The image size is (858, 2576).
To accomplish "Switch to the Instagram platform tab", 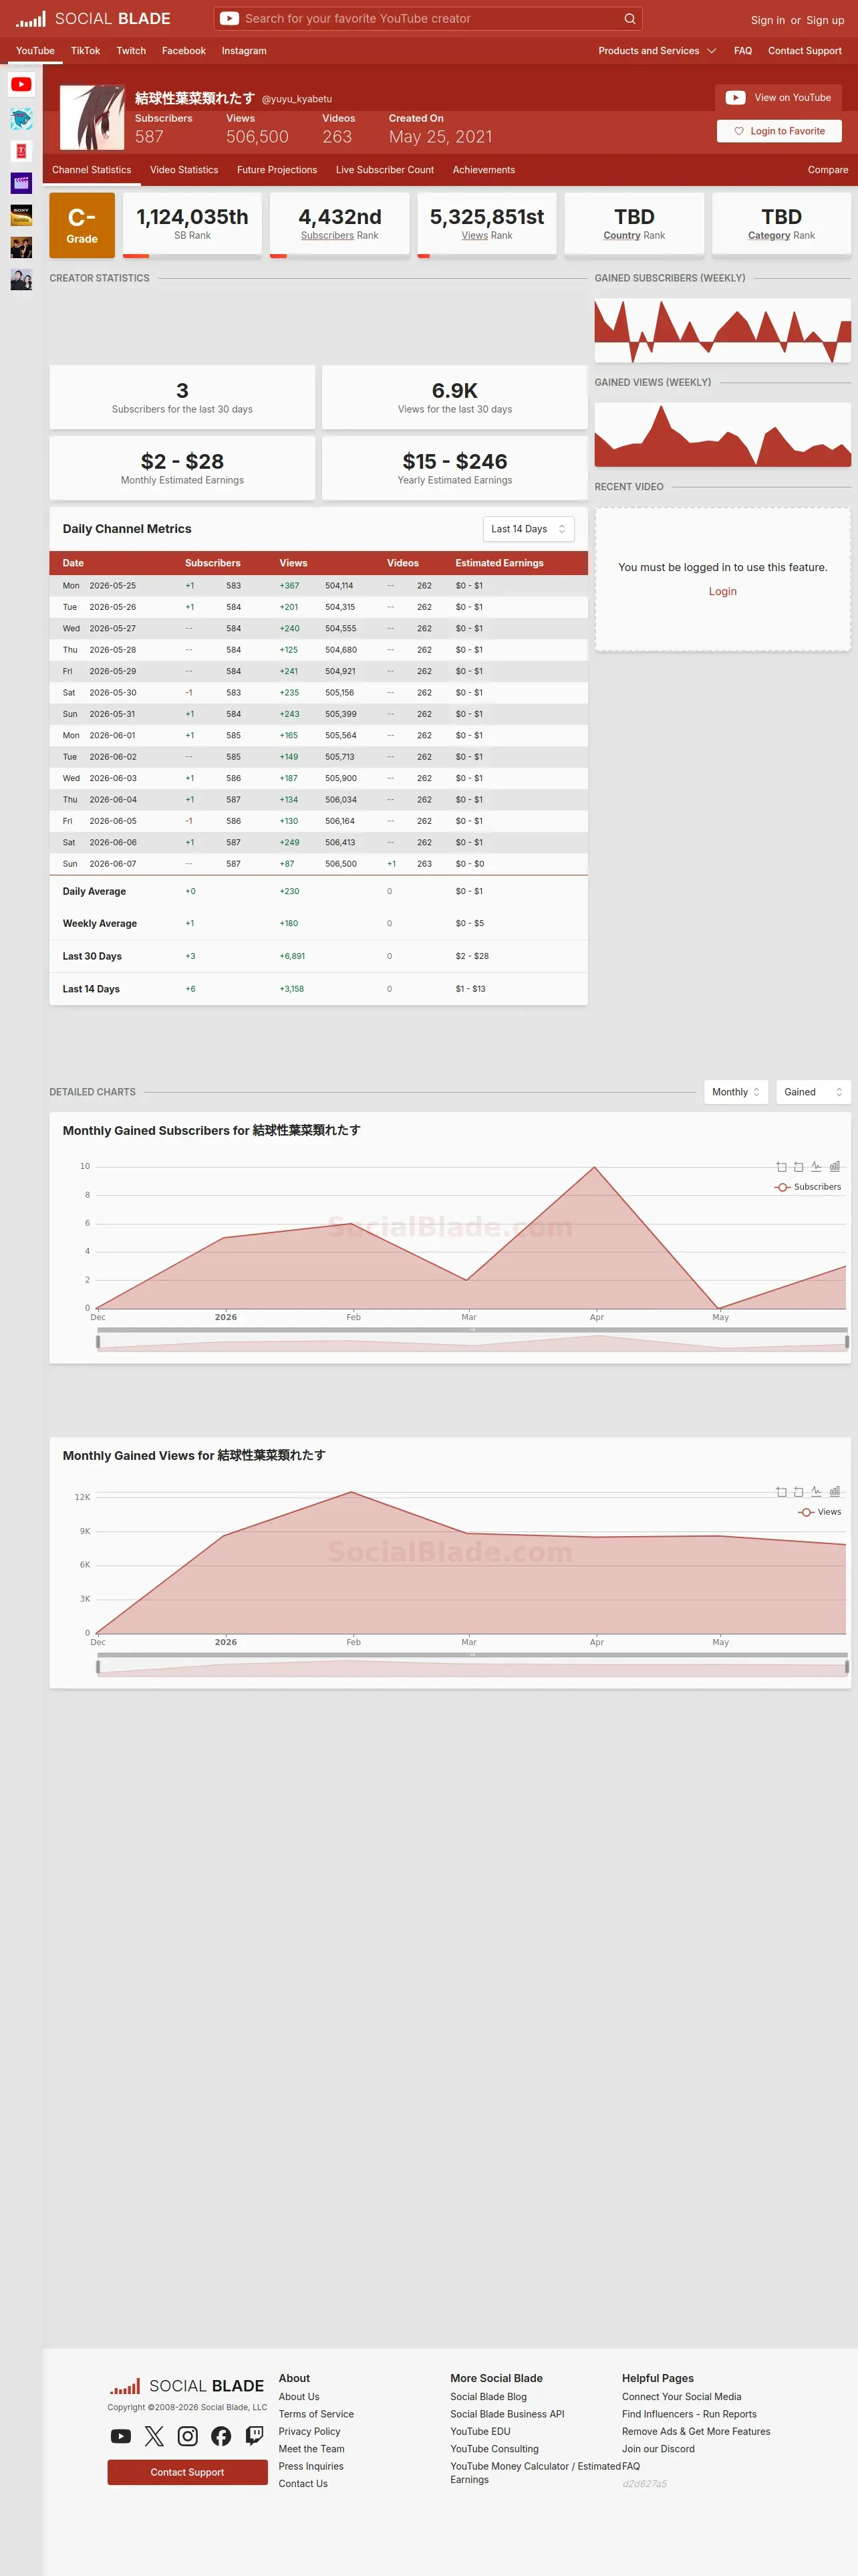I will (x=244, y=51).
